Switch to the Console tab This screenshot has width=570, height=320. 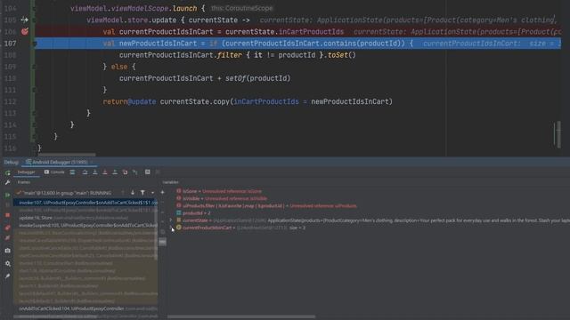[54, 172]
